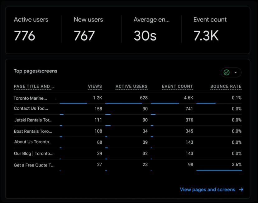Click the arrow icon beside View pages and screens
Screen dimensions: 258x203
tap(241, 189)
